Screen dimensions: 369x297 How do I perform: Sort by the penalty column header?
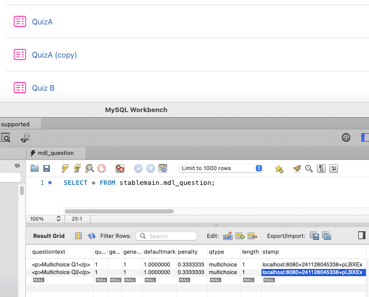coord(192,252)
